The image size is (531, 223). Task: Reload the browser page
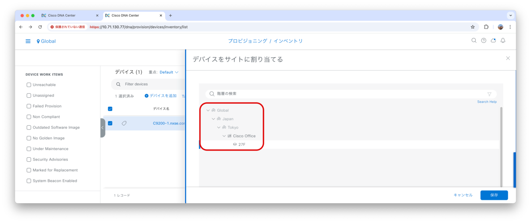pos(40,27)
